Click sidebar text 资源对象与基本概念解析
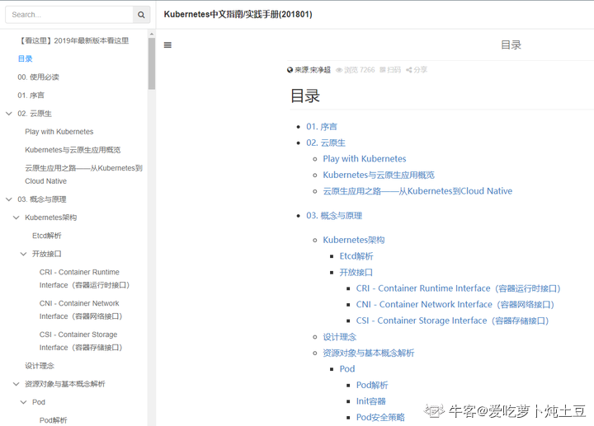 pyautogui.click(x=65, y=384)
